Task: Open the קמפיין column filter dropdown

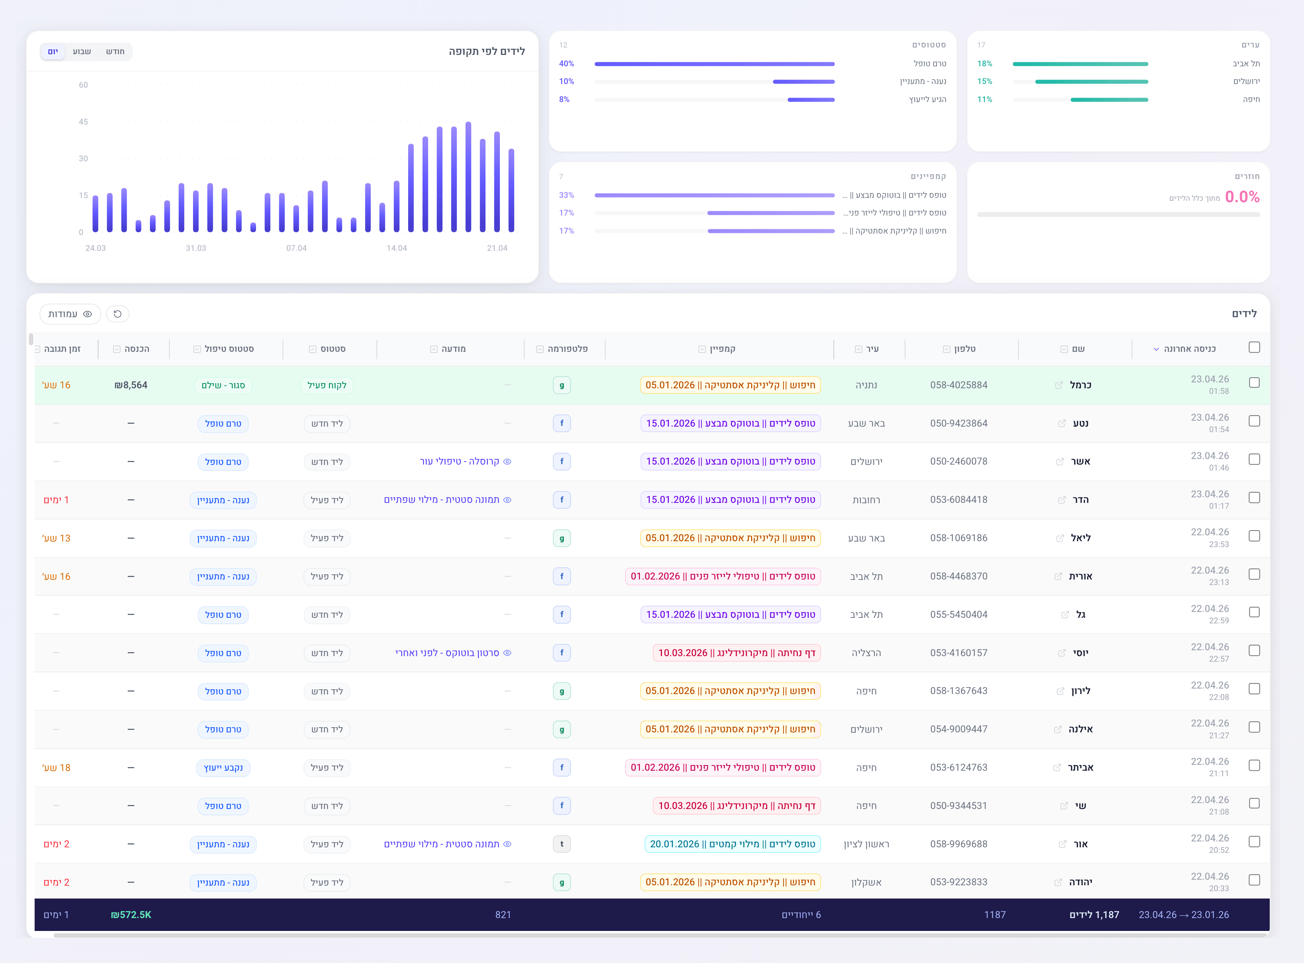Action: [x=702, y=349]
